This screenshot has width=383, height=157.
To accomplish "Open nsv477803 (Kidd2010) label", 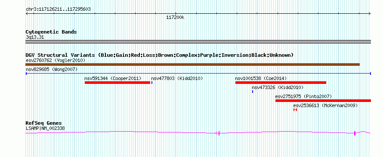I will 177,78.
